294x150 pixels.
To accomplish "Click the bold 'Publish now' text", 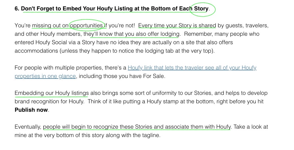I will (x=31, y=110).
